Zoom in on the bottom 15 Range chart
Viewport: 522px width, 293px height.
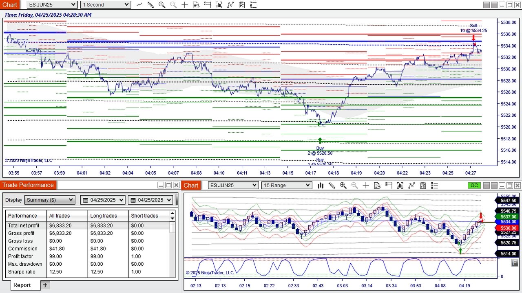pyautogui.click(x=343, y=185)
